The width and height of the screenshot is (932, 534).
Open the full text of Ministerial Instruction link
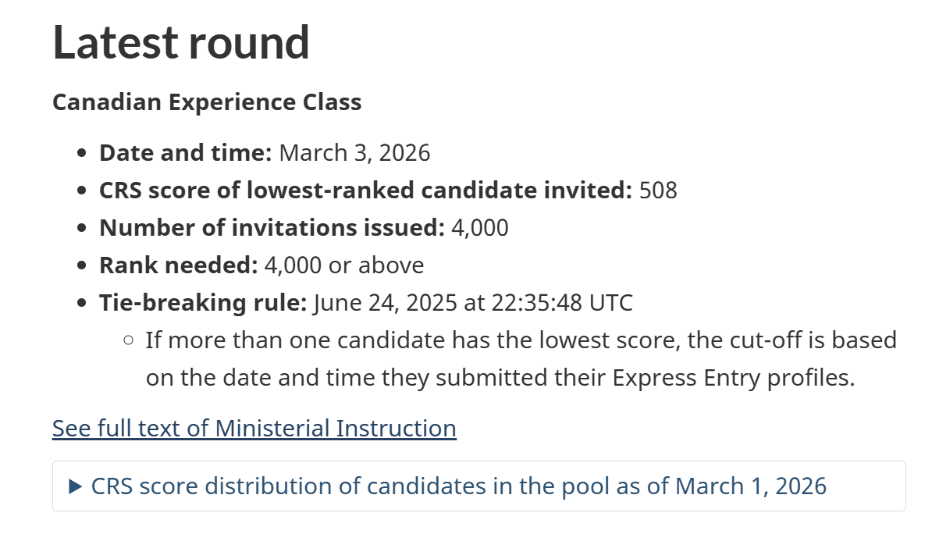(254, 428)
